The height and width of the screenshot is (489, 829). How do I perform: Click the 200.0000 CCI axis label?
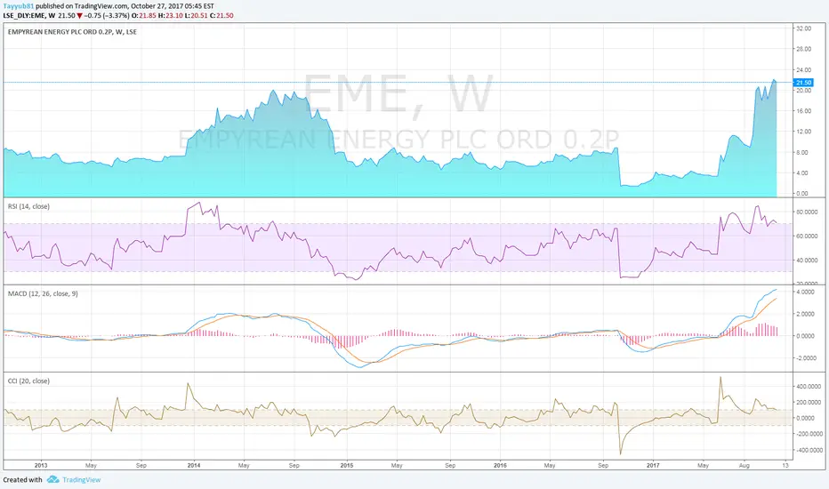tap(809, 402)
